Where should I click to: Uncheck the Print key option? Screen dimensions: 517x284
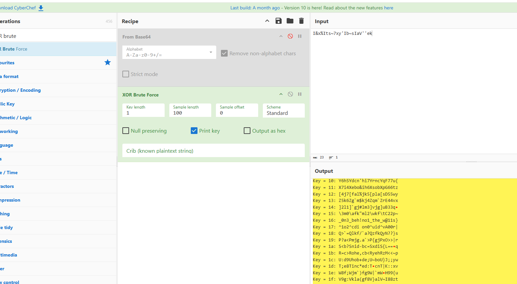[194, 131]
